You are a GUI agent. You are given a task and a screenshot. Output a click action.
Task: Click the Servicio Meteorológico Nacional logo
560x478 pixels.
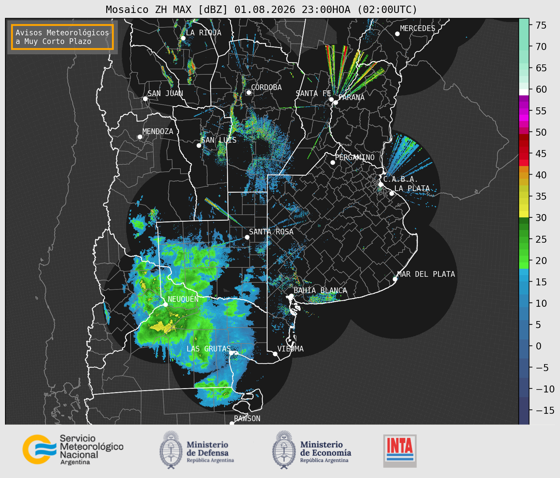click(73, 449)
